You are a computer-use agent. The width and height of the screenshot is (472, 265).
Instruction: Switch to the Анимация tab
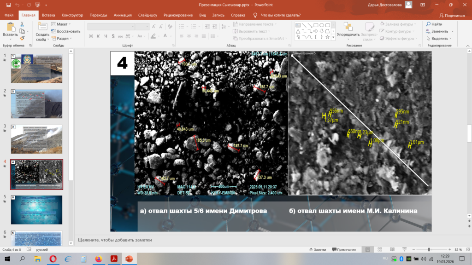130,15
